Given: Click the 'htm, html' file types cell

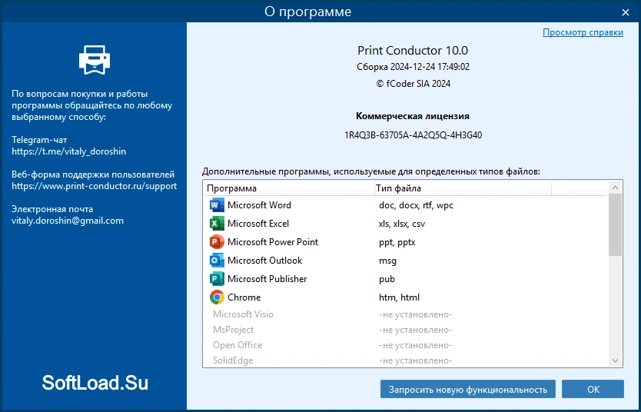Looking at the screenshot, I should pos(399,297).
